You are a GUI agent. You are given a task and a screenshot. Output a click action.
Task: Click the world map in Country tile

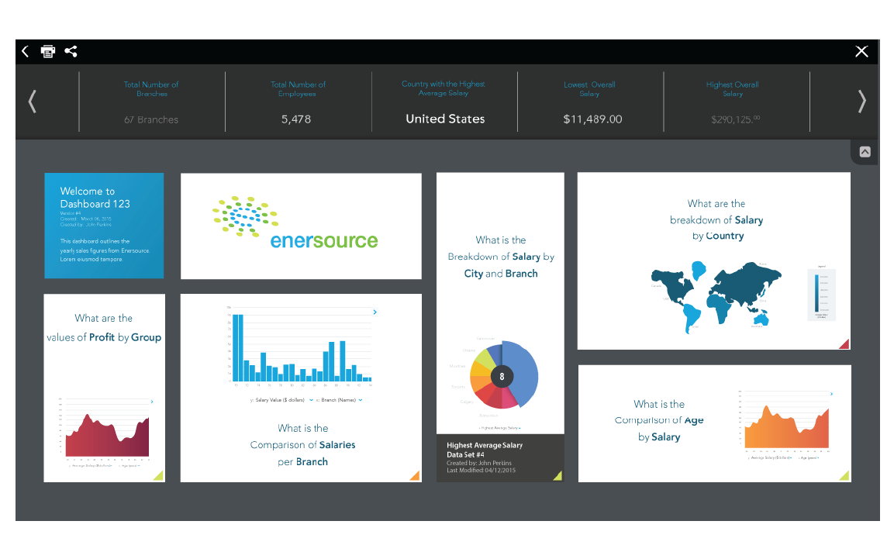pyautogui.click(x=715, y=296)
